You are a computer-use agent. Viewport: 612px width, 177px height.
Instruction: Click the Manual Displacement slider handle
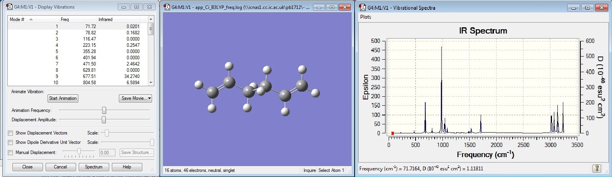(x=79, y=151)
